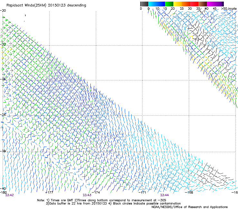Click the cyan 5-10 knots legend swatch
Screen dimensions: 238x209
click(152, 4)
